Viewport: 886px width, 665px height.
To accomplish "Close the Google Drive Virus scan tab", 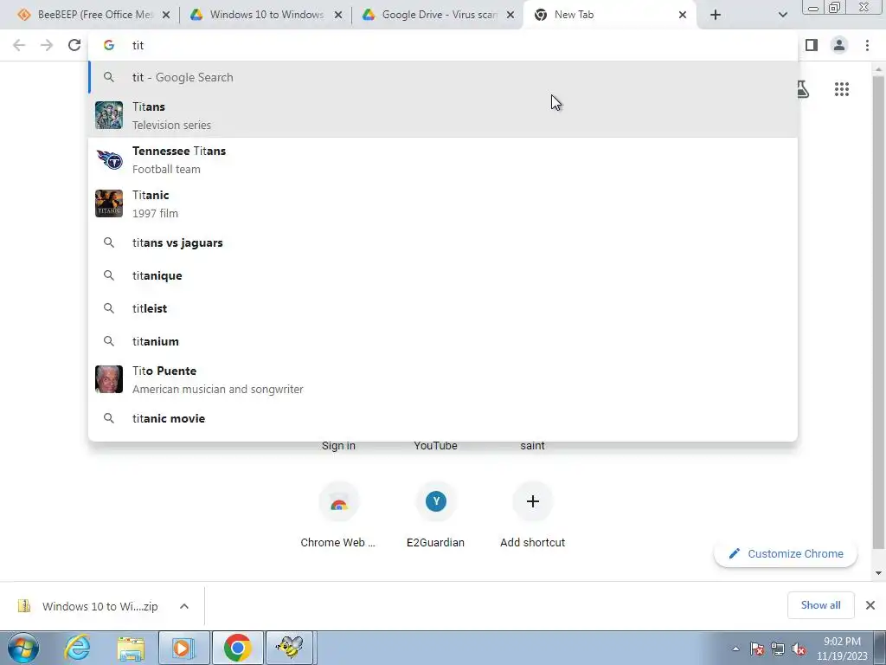I will [x=510, y=15].
